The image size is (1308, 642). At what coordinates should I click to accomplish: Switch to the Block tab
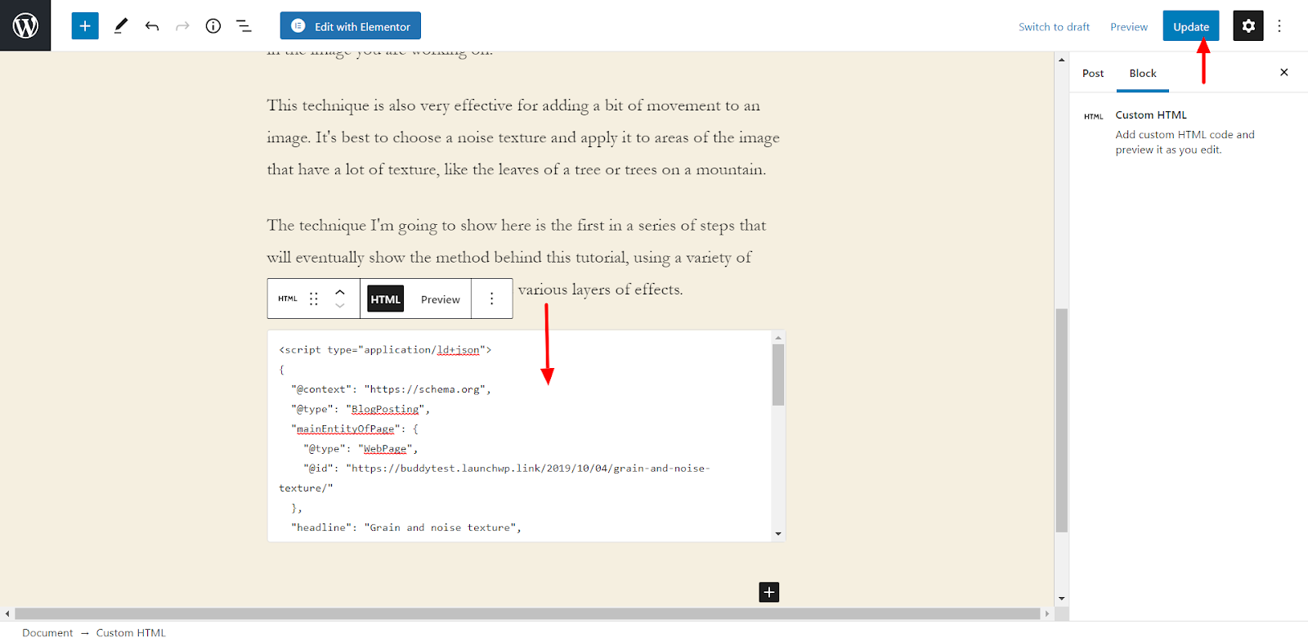pyautogui.click(x=1143, y=74)
